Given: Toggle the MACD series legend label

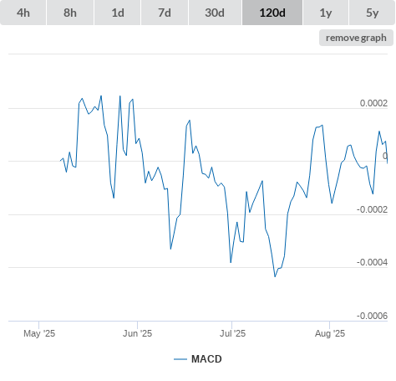Looking at the screenshot, I should [206, 359].
